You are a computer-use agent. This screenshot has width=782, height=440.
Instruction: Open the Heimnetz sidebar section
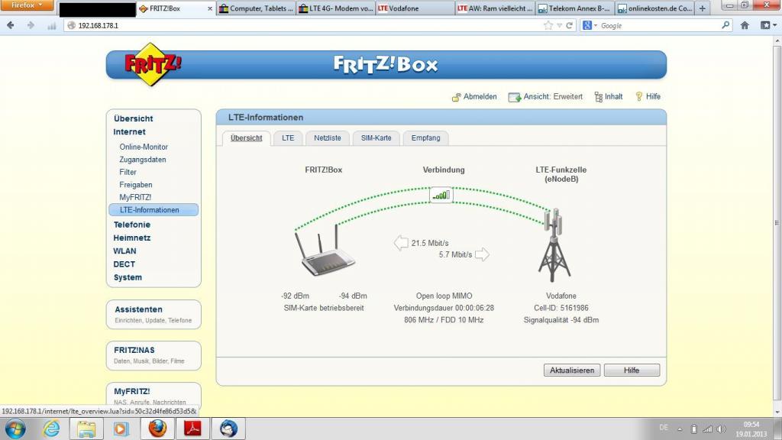131,238
